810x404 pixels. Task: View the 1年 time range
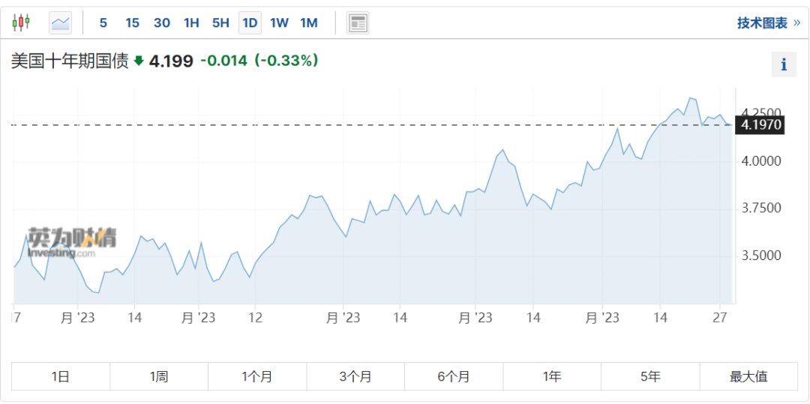click(552, 376)
